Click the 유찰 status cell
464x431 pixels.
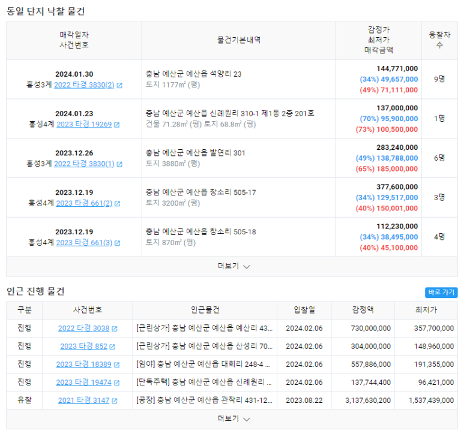click(25, 400)
